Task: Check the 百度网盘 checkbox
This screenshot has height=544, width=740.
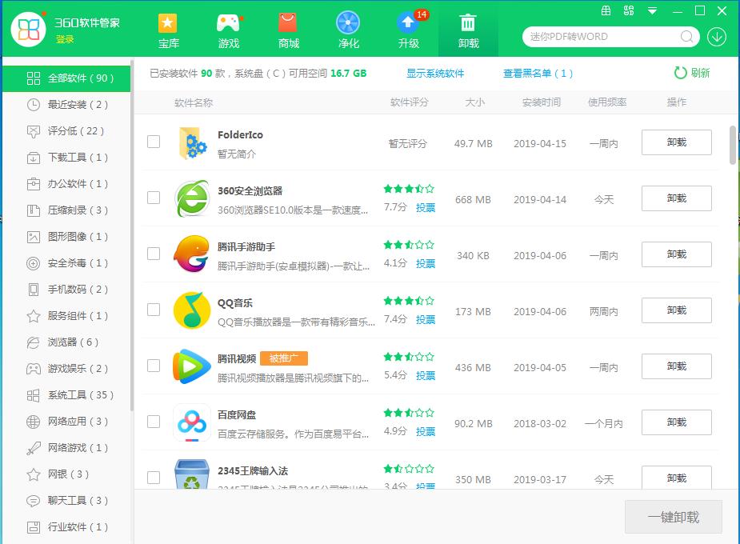Action: coord(154,422)
